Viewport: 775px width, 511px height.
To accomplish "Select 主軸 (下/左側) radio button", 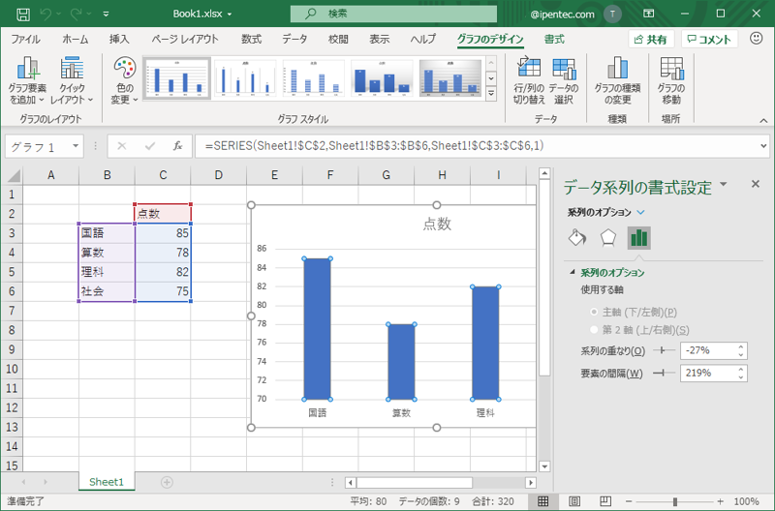I will click(x=594, y=312).
